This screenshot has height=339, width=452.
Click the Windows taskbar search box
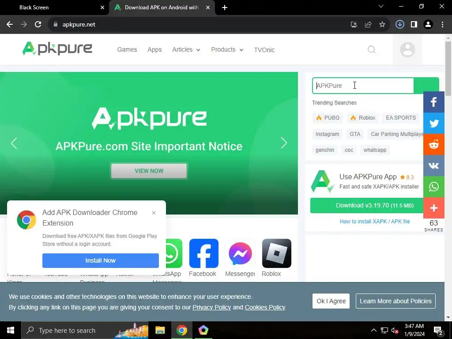85,330
